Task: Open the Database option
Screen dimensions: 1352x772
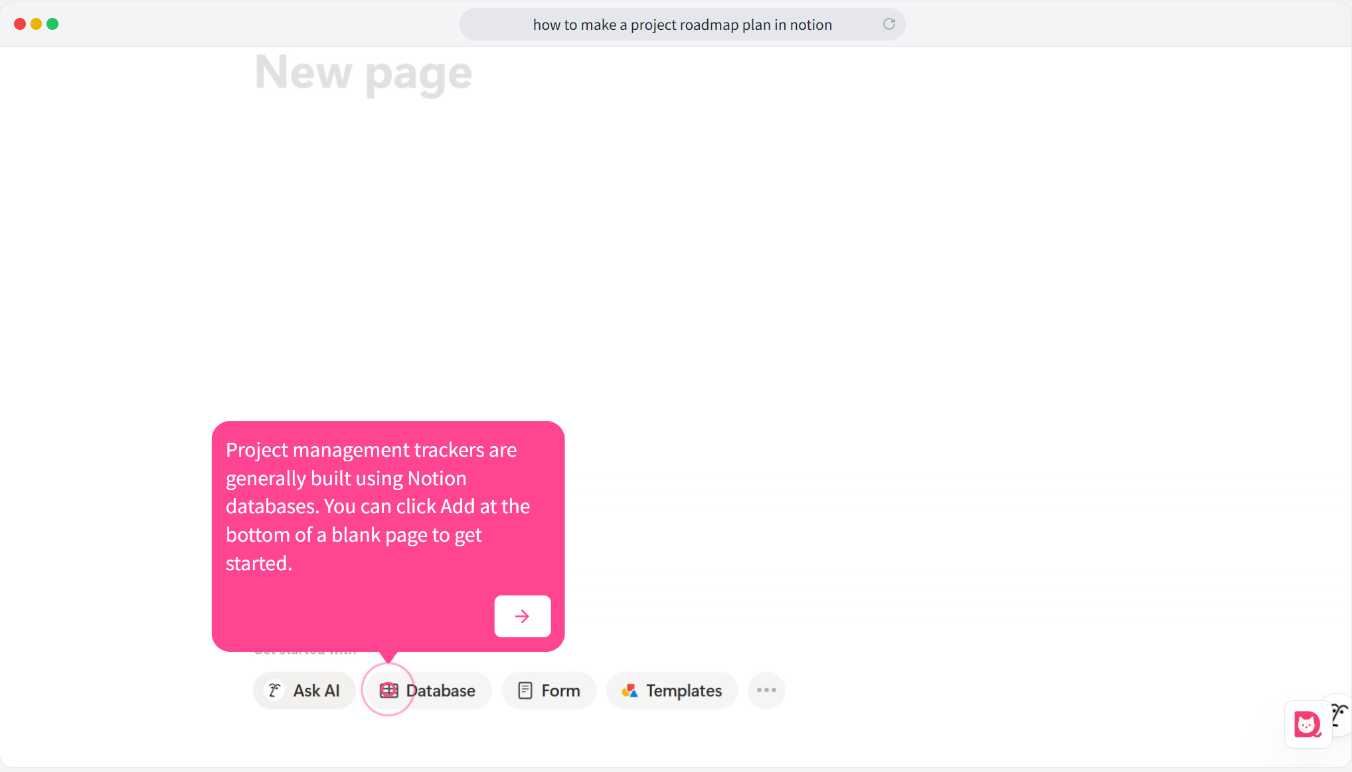Action: click(428, 690)
